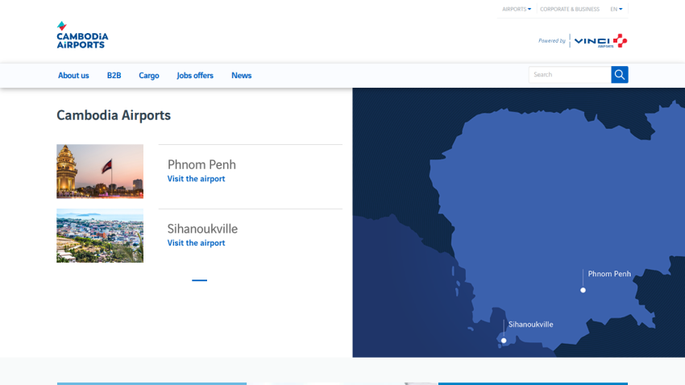Click the Sihanoukville map marker dot
Image resolution: width=685 pixels, height=385 pixels.
[x=504, y=341]
